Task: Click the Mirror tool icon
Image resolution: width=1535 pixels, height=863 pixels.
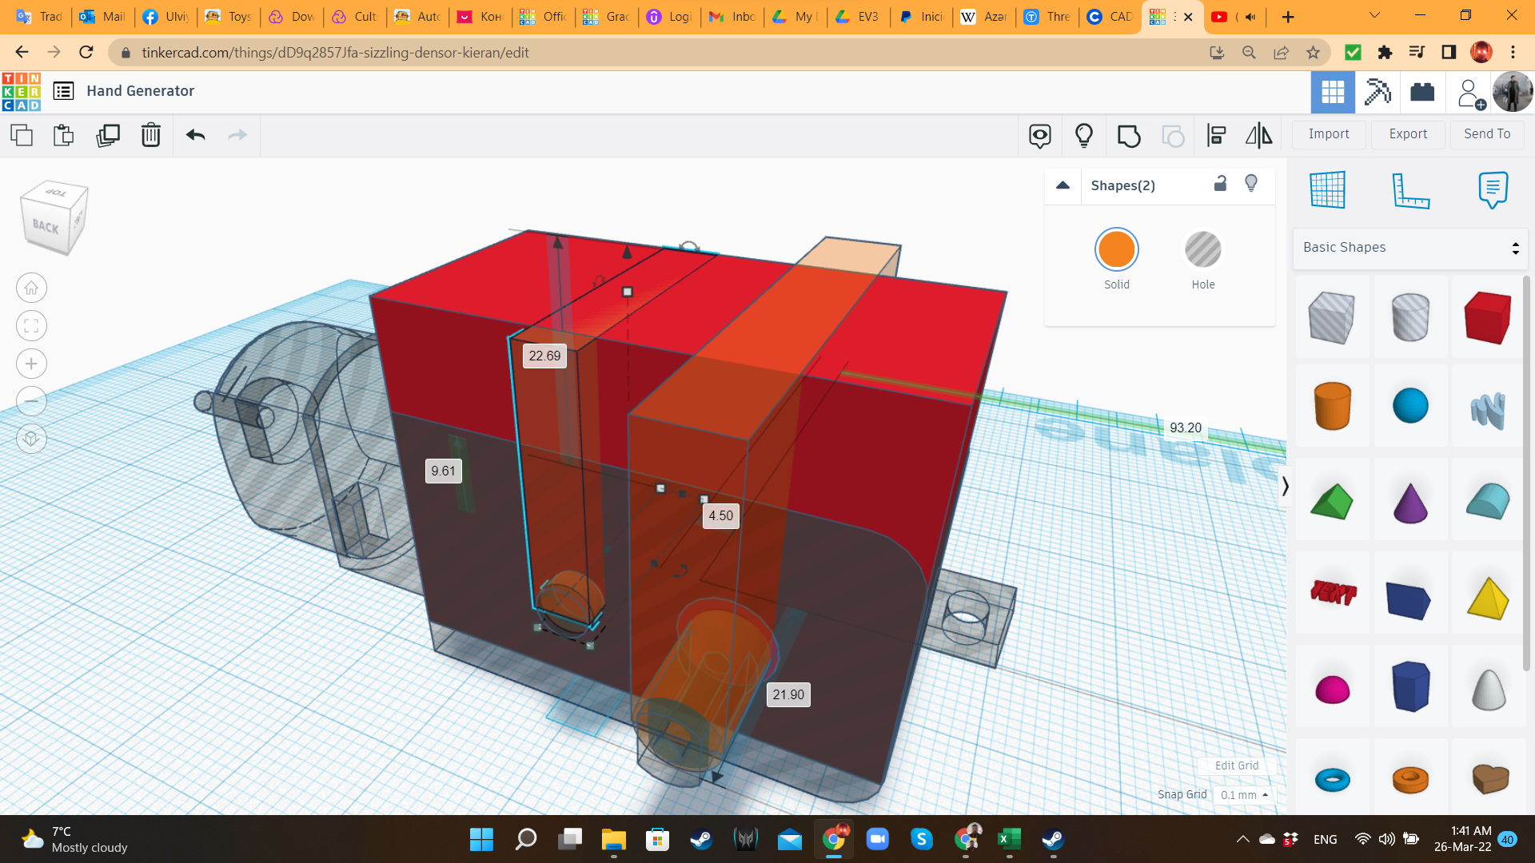Action: (1258, 135)
